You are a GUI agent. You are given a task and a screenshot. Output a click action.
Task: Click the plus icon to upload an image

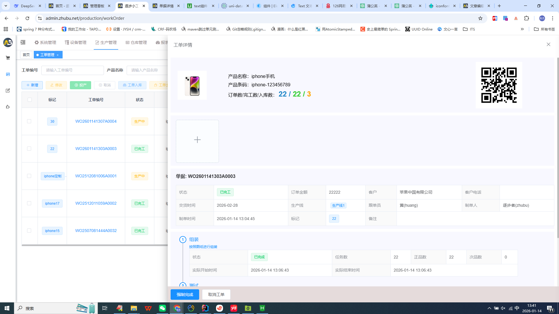click(x=197, y=140)
